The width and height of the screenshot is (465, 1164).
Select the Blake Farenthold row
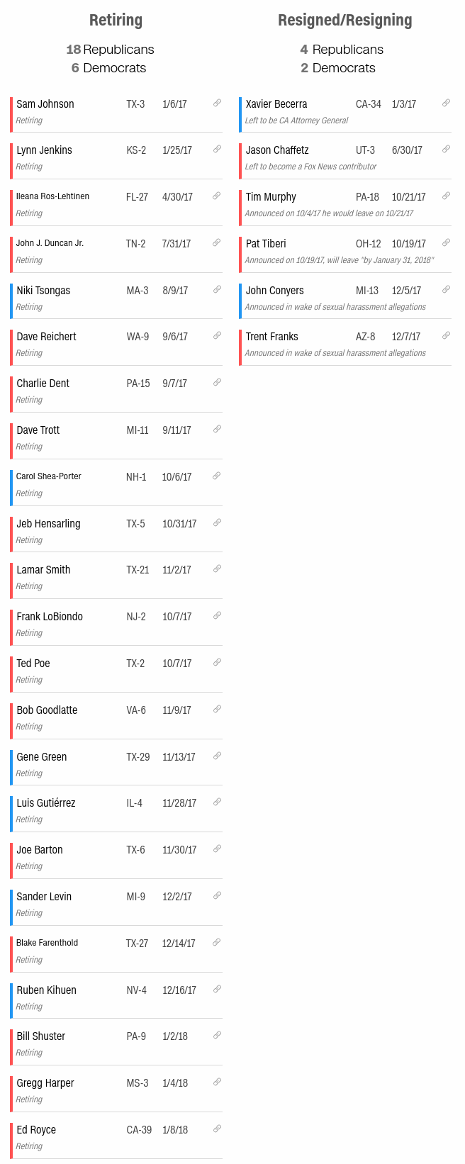point(116,949)
